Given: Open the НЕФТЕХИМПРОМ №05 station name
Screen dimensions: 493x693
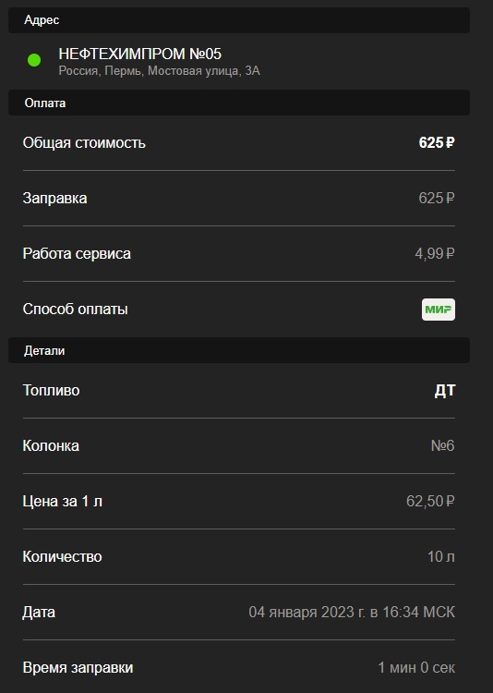Looking at the screenshot, I should pos(140,54).
